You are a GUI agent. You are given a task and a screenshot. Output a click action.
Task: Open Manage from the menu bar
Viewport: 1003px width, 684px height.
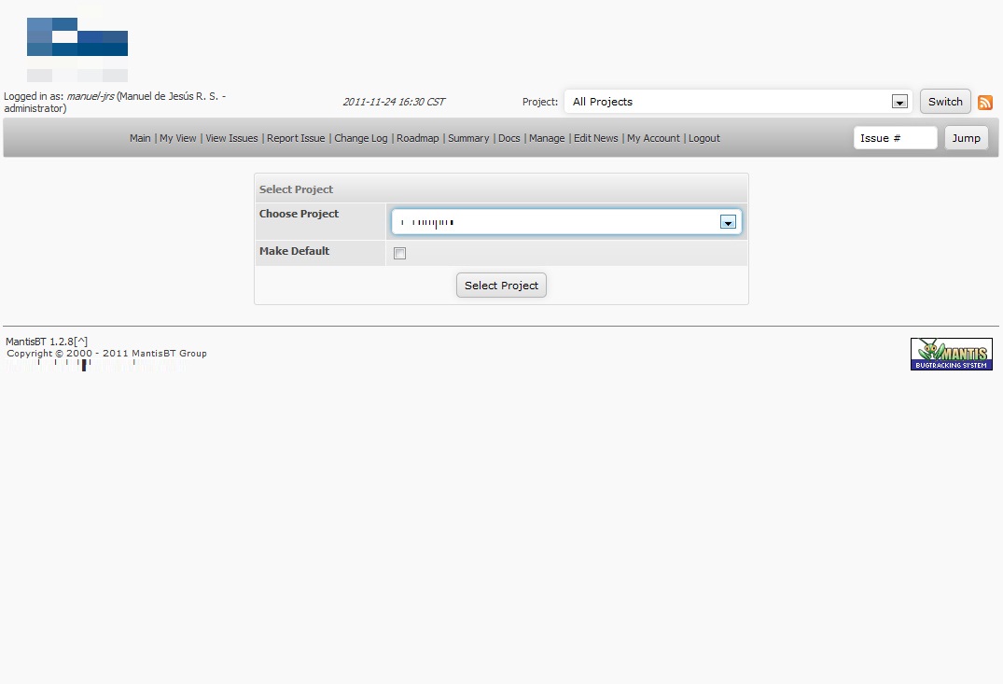(547, 138)
